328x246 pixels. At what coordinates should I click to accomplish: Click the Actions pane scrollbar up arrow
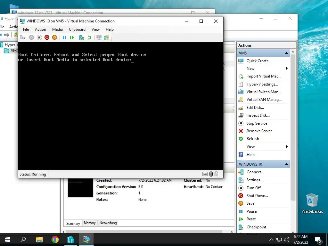(293, 52)
